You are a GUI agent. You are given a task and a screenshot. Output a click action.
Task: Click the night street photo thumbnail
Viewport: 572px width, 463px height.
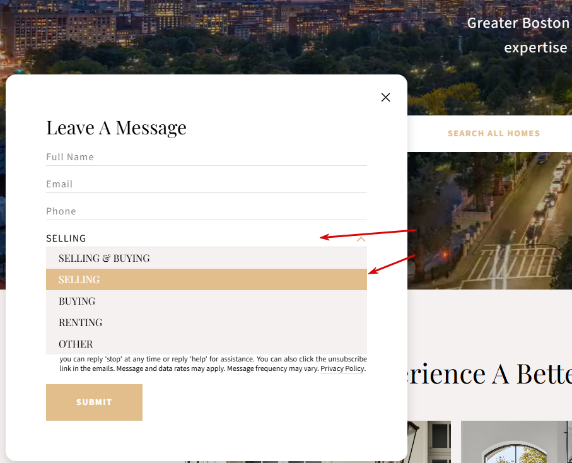pyautogui.click(x=489, y=221)
